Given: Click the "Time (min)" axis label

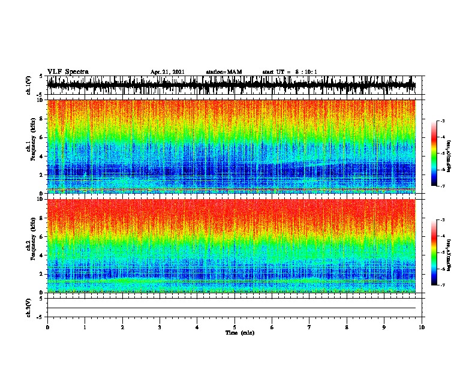Looking at the screenshot, I should point(240,332).
